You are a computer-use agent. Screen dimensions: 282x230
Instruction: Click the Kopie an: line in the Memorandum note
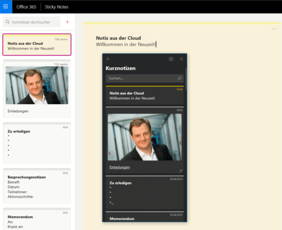(16, 227)
